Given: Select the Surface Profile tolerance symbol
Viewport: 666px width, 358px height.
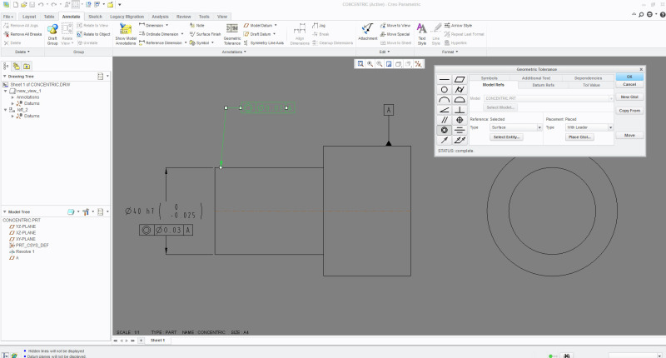Looking at the screenshot, I should coord(460,100).
